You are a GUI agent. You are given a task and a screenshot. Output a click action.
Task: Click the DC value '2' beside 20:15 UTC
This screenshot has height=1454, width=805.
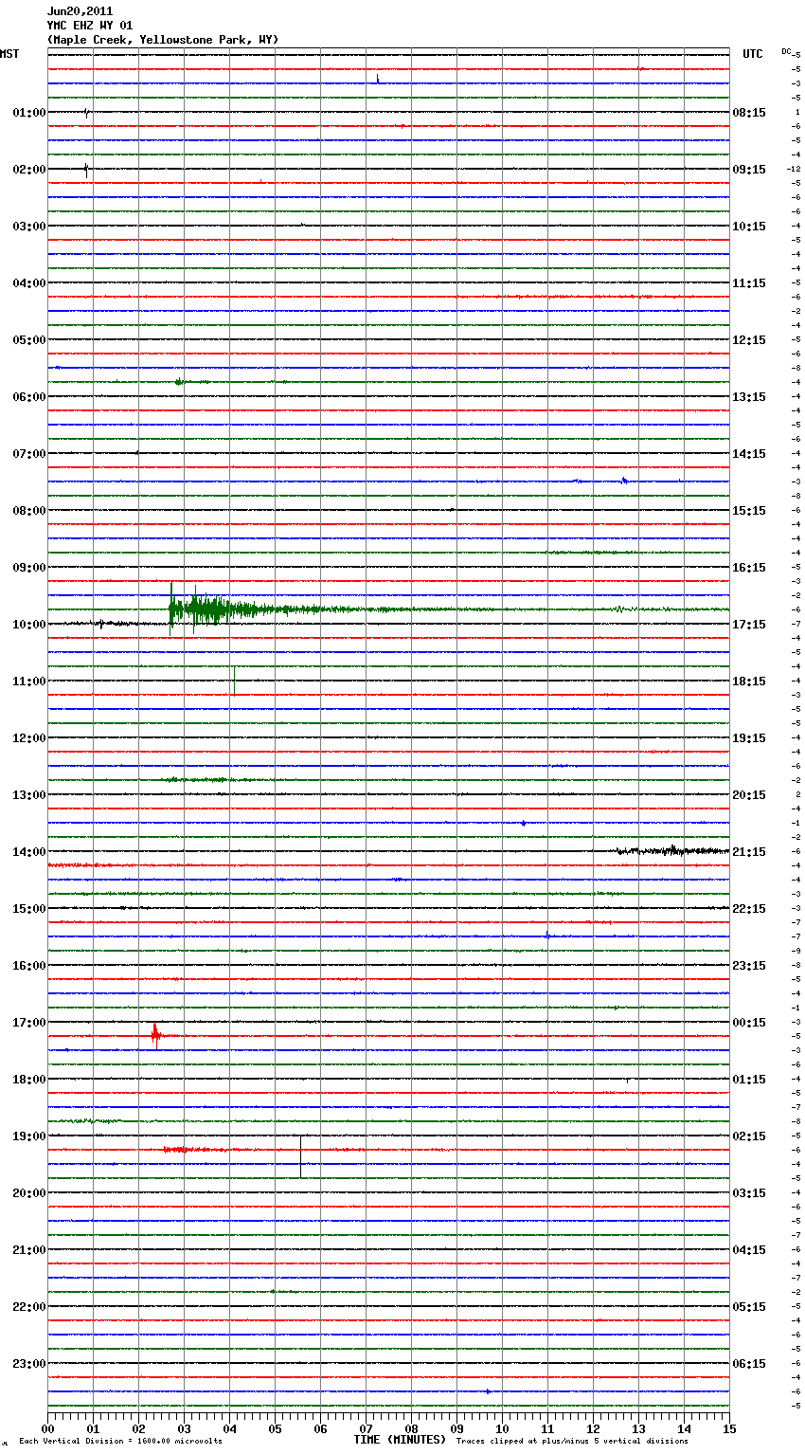tap(797, 794)
